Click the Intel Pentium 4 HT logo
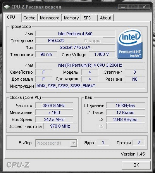This screenshot has width=155, height=173. (130, 44)
